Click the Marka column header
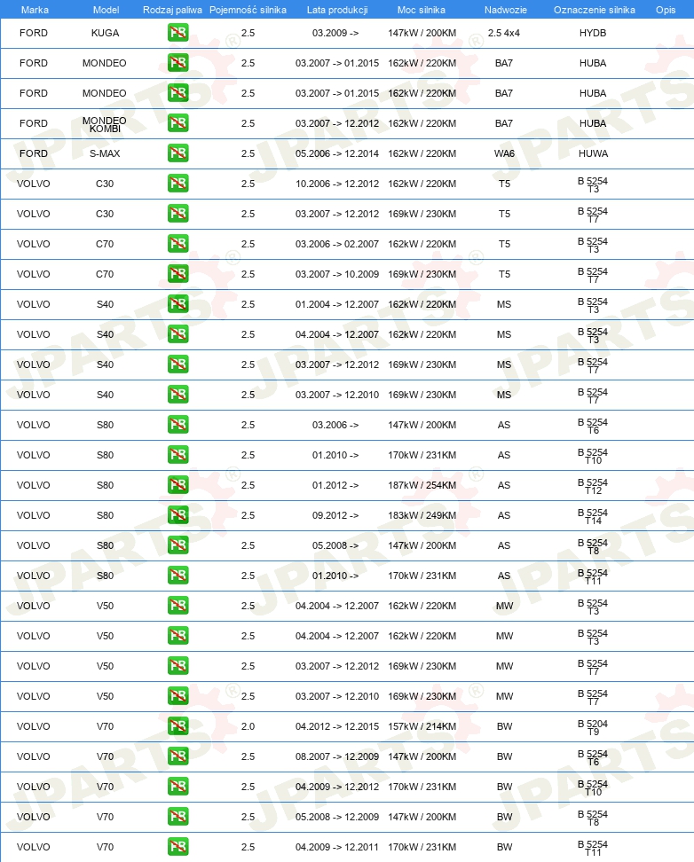Screen dimensions: 694x862 coord(35,10)
